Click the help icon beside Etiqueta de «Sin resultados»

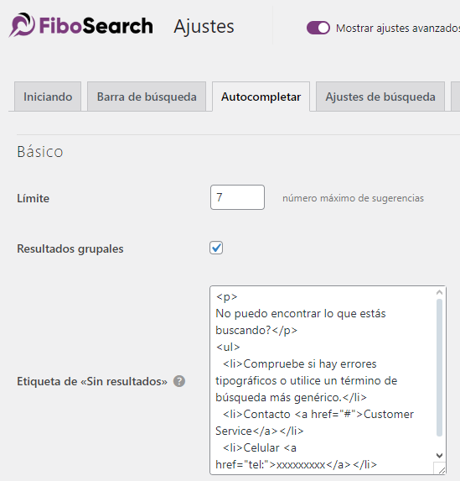pos(179,381)
